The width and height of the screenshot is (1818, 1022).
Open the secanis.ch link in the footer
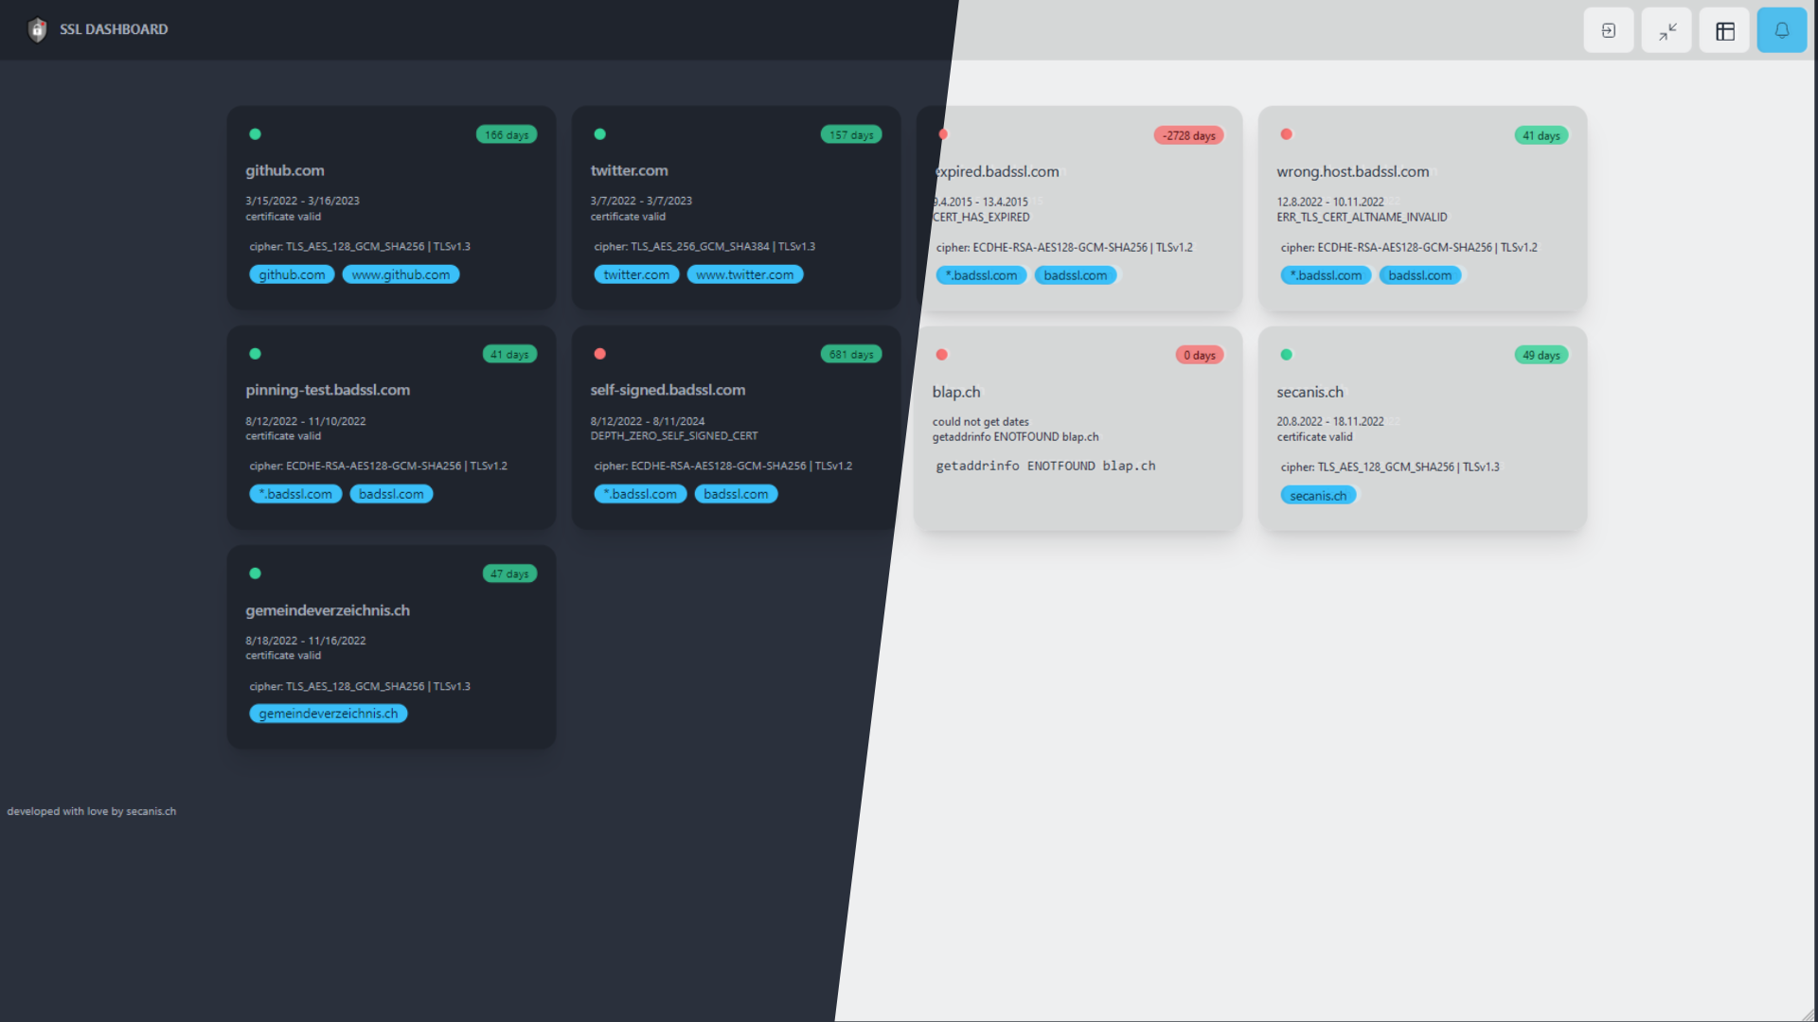(149, 811)
